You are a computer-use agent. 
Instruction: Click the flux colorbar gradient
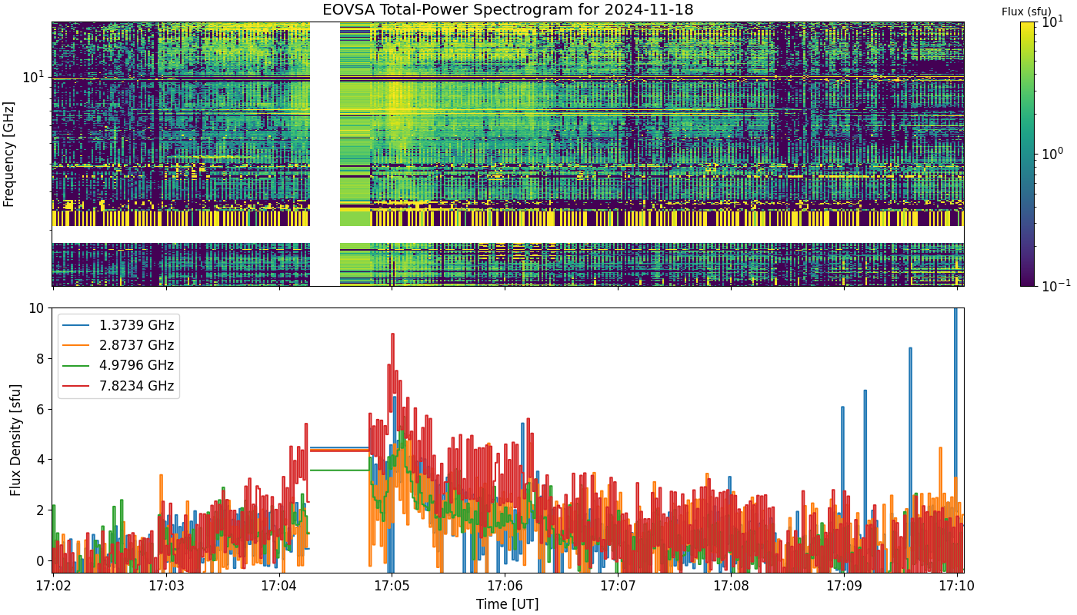pos(1028,154)
